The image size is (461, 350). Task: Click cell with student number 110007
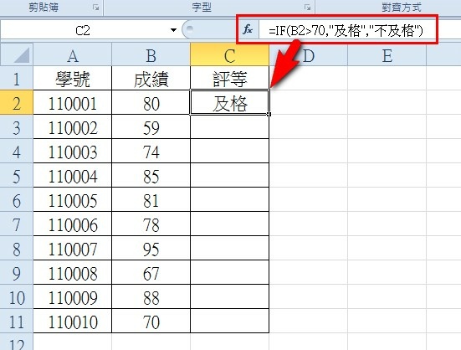tap(72, 248)
